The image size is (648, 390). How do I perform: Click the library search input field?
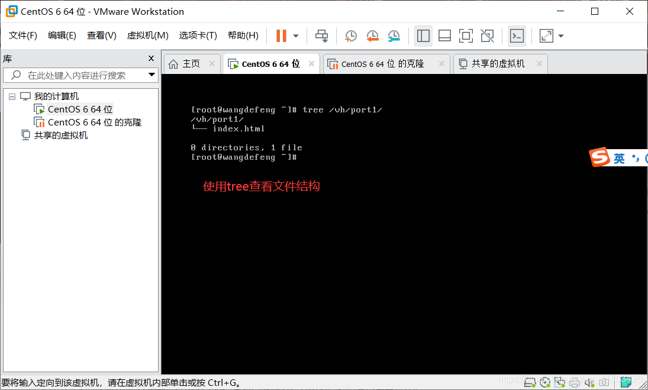pyautogui.click(x=77, y=76)
